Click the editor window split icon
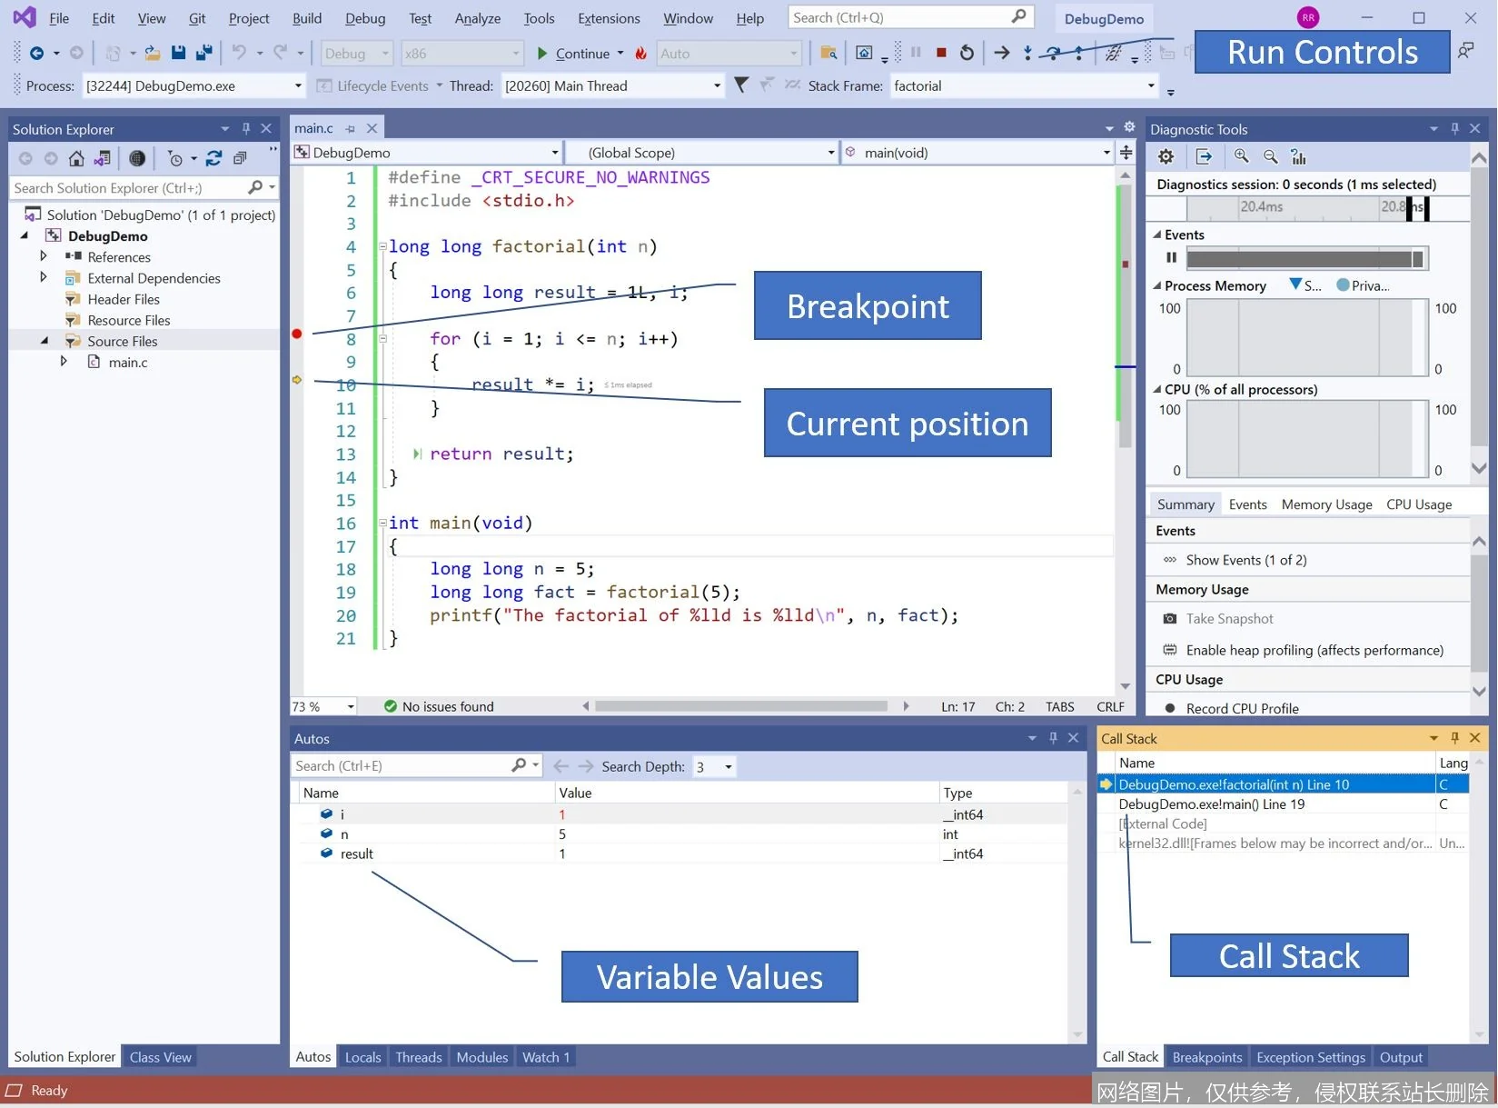 (x=1126, y=152)
